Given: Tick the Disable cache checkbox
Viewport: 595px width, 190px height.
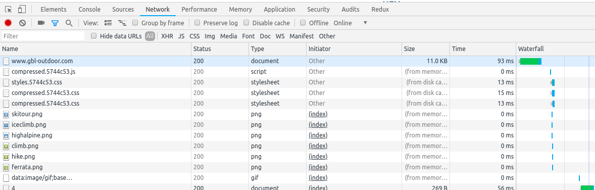Looking at the screenshot, I should pos(246,23).
